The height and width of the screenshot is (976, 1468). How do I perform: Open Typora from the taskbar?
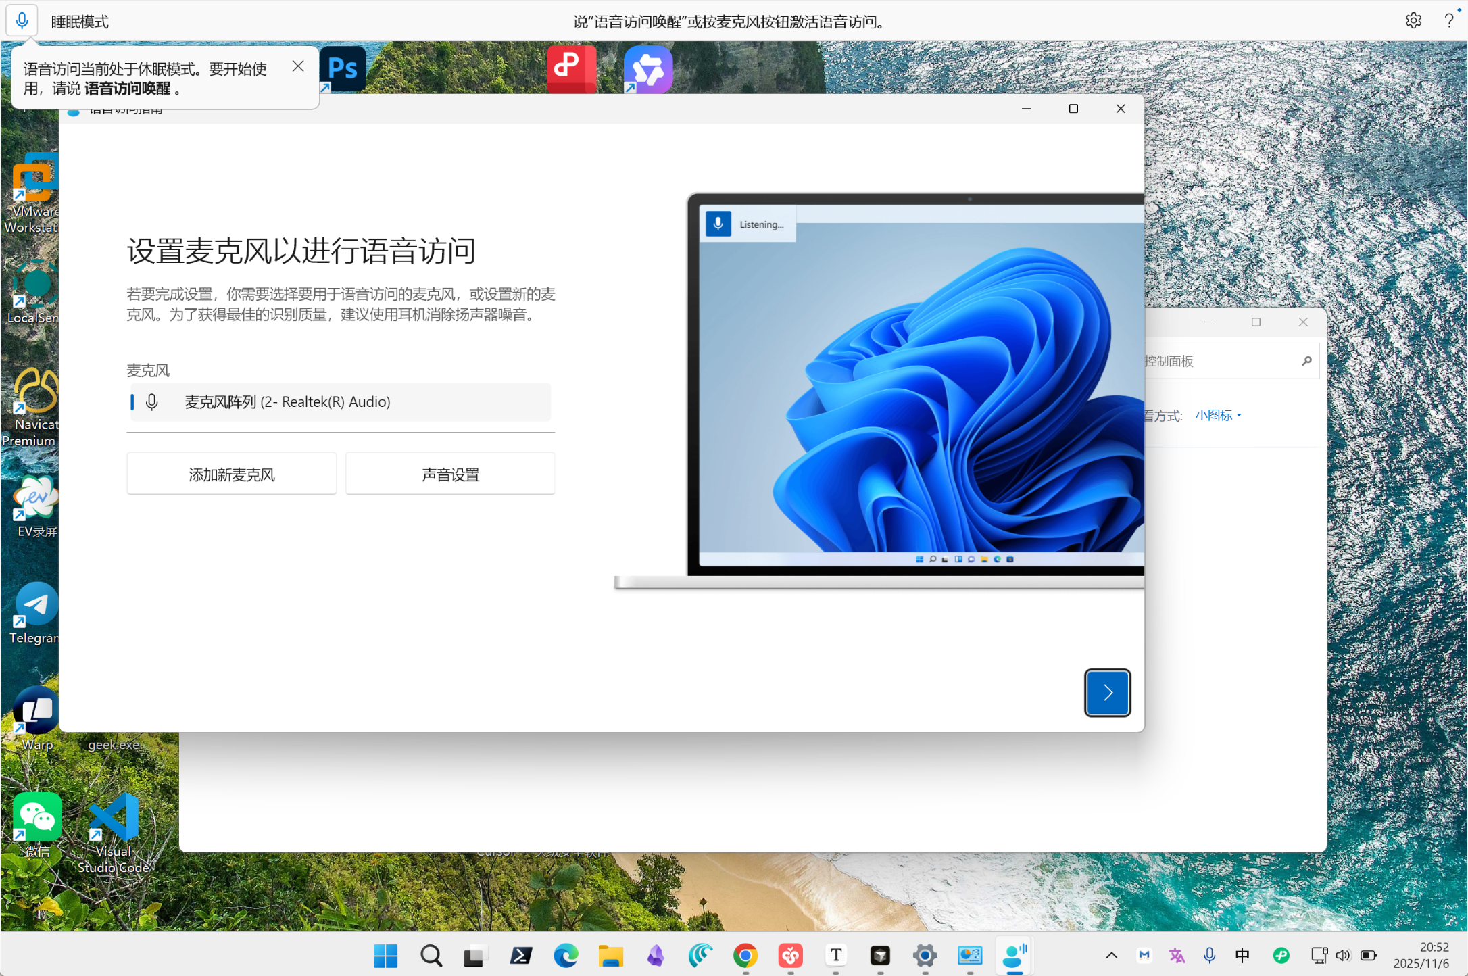point(835,956)
